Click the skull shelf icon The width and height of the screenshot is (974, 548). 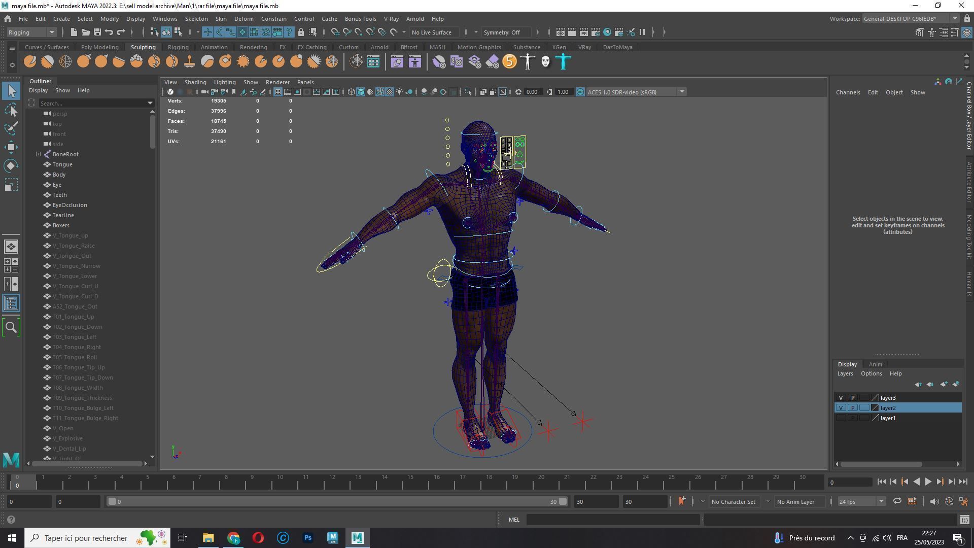tap(545, 62)
